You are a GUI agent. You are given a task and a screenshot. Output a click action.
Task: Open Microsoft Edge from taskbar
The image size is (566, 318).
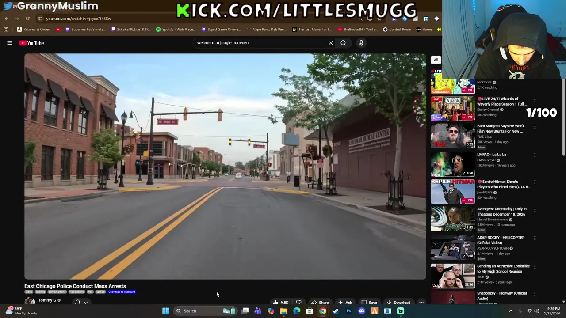pyautogui.click(x=297, y=311)
